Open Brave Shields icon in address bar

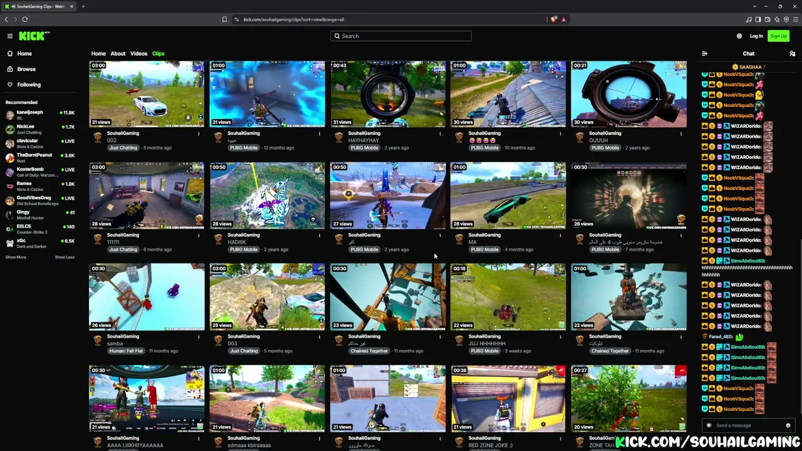pyautogui.click(x=554, y=19)
